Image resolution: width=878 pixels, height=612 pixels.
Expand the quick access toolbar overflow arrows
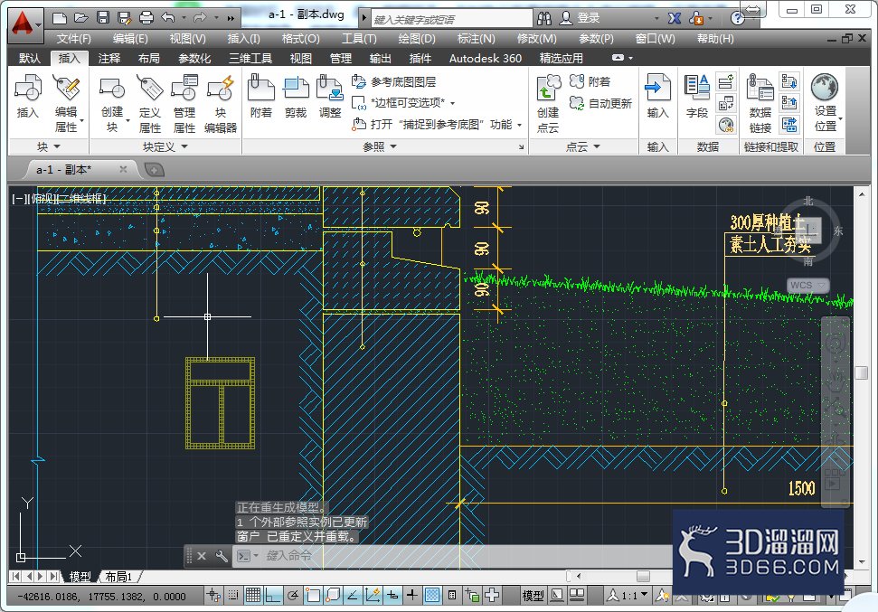click(231, 18)
